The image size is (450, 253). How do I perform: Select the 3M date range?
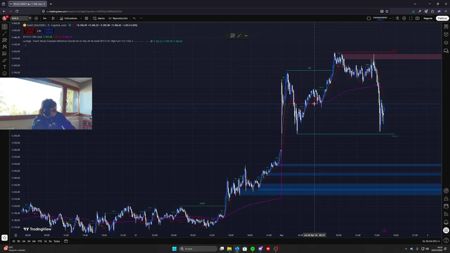29,241
